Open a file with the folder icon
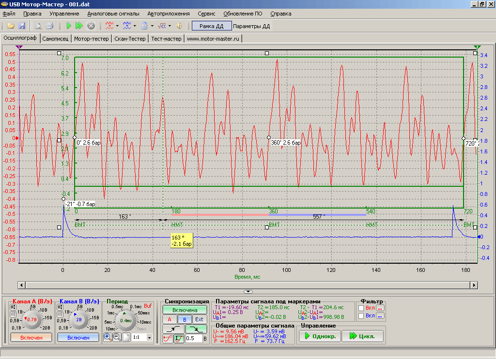Viewport: 496px width, 359px height. point(11,26)
